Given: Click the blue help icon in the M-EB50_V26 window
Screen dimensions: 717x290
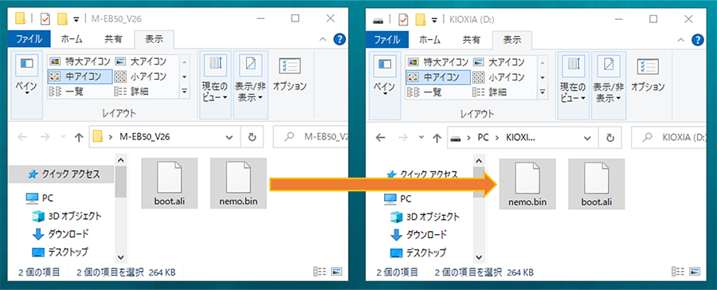Looking at the screenshot, I should (x=339, y=40).
